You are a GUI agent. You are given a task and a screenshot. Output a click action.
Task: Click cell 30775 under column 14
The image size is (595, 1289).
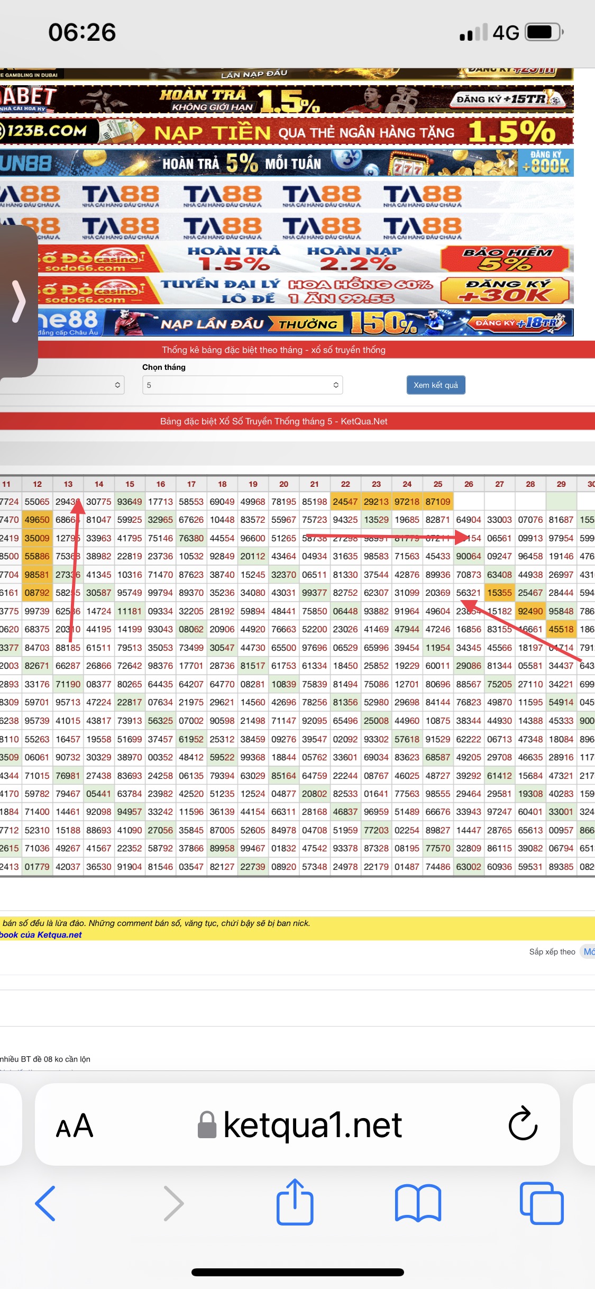(99, 502)
